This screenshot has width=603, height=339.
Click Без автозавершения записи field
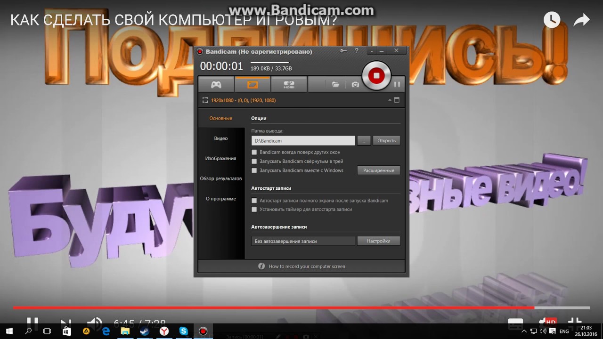[303, 241]
